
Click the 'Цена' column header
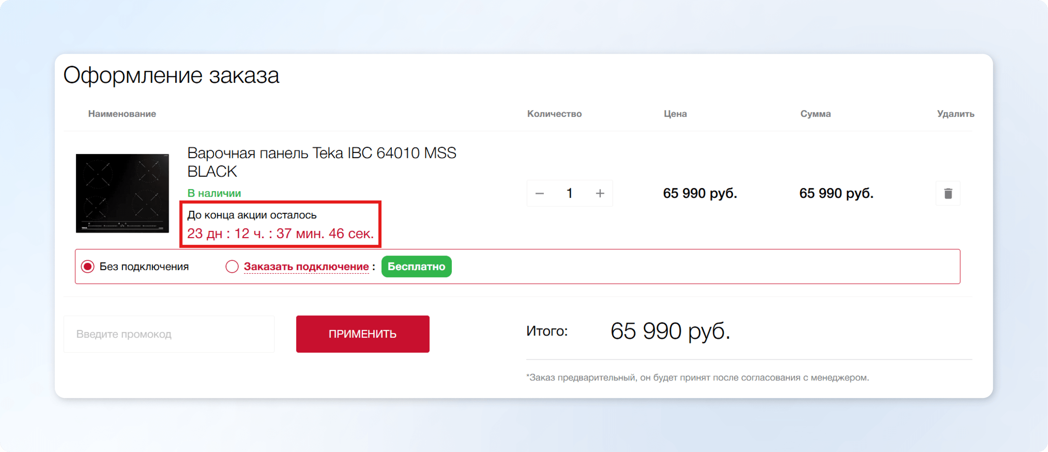pos(675,114)
